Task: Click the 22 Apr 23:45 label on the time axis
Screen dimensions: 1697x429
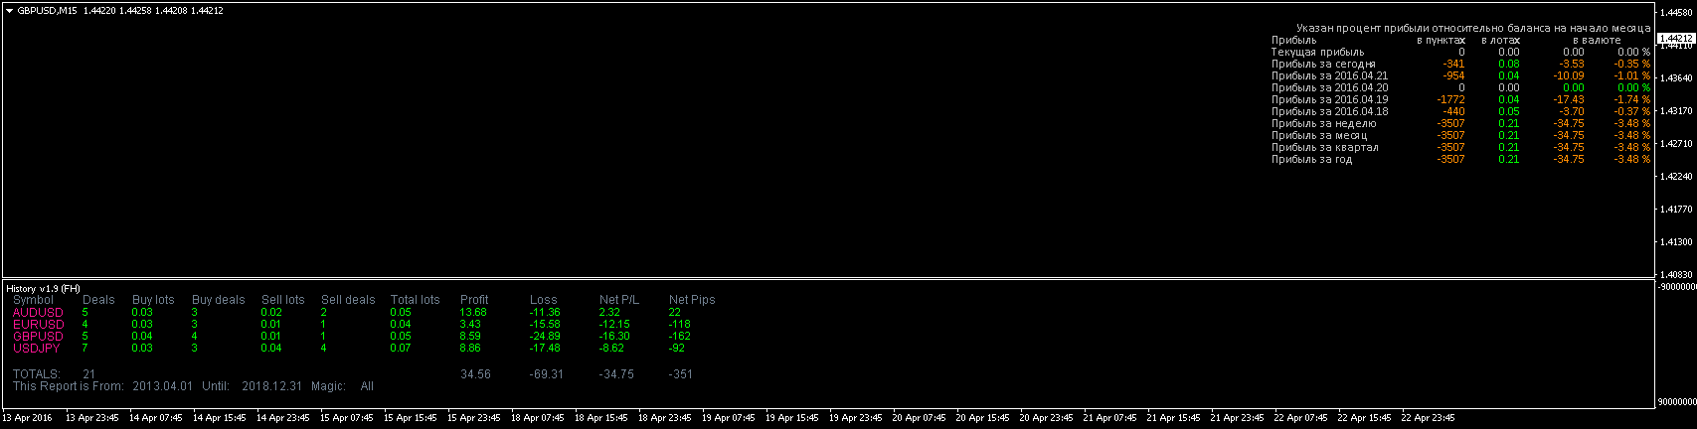Action: (1428, 418)
